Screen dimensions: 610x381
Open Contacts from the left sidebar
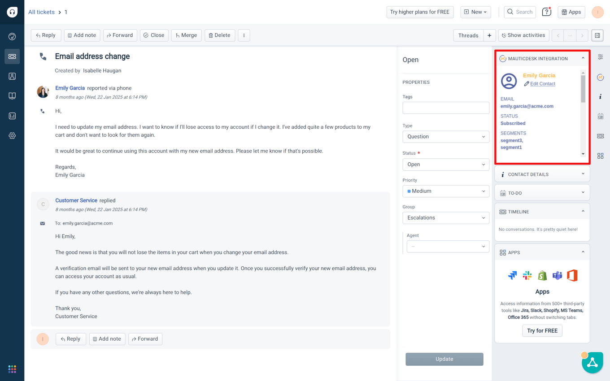(12, 76)
